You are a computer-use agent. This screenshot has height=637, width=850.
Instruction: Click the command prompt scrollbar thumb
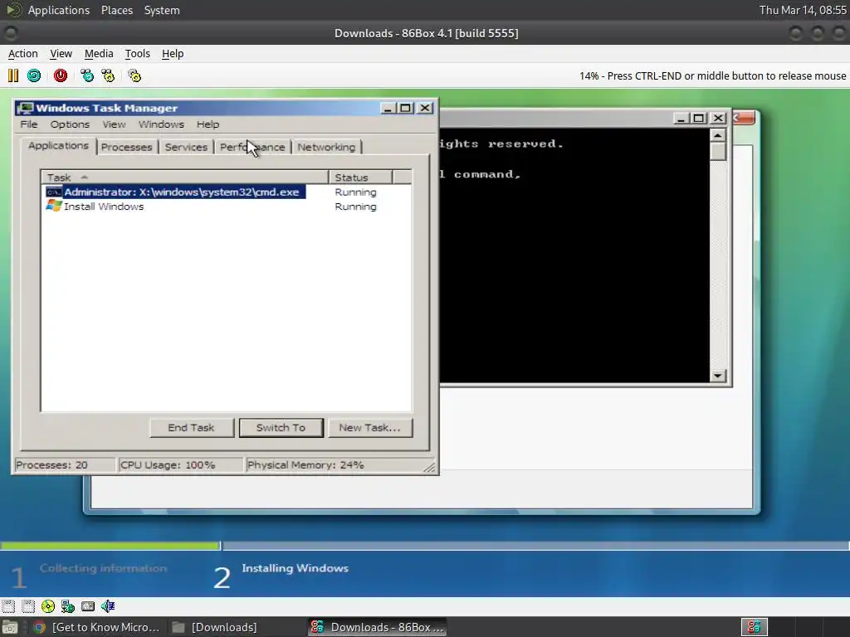(x=718, y=151)
